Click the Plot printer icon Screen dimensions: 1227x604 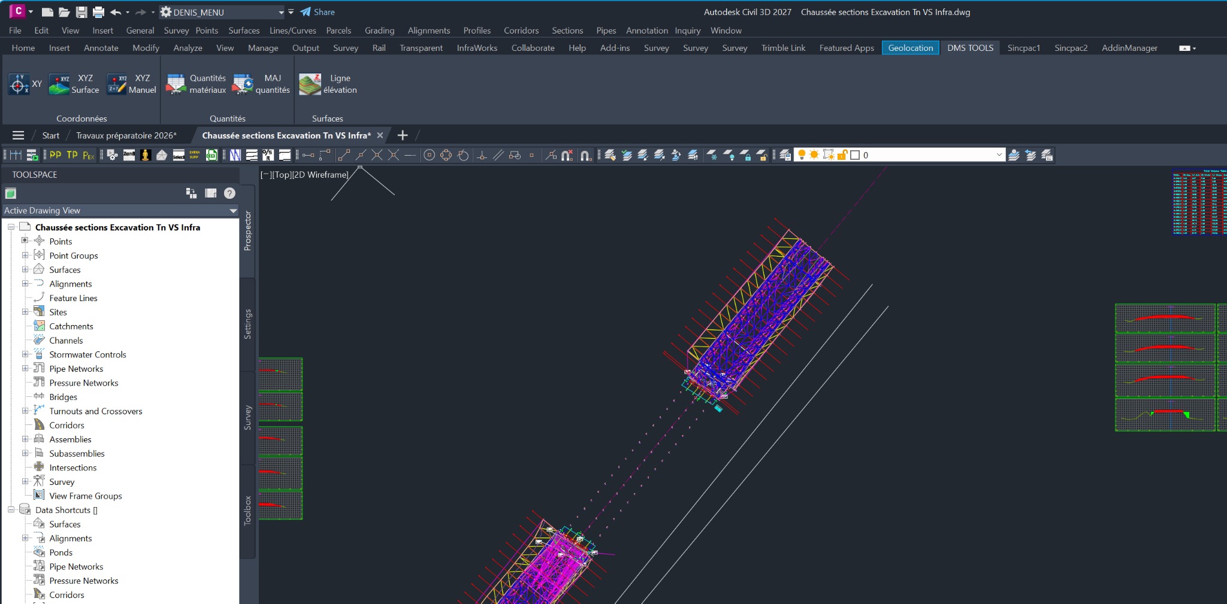point(98,12)
